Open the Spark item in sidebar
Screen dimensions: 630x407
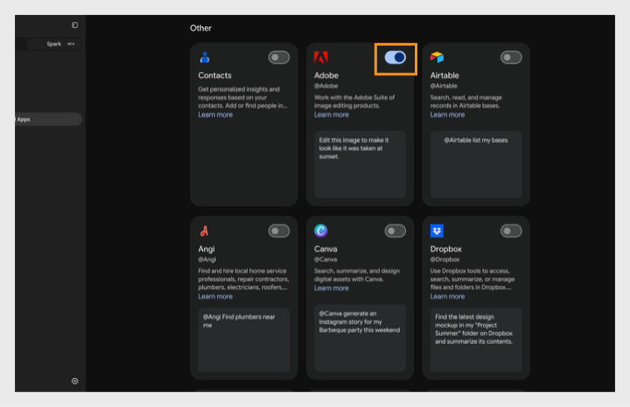53,44
